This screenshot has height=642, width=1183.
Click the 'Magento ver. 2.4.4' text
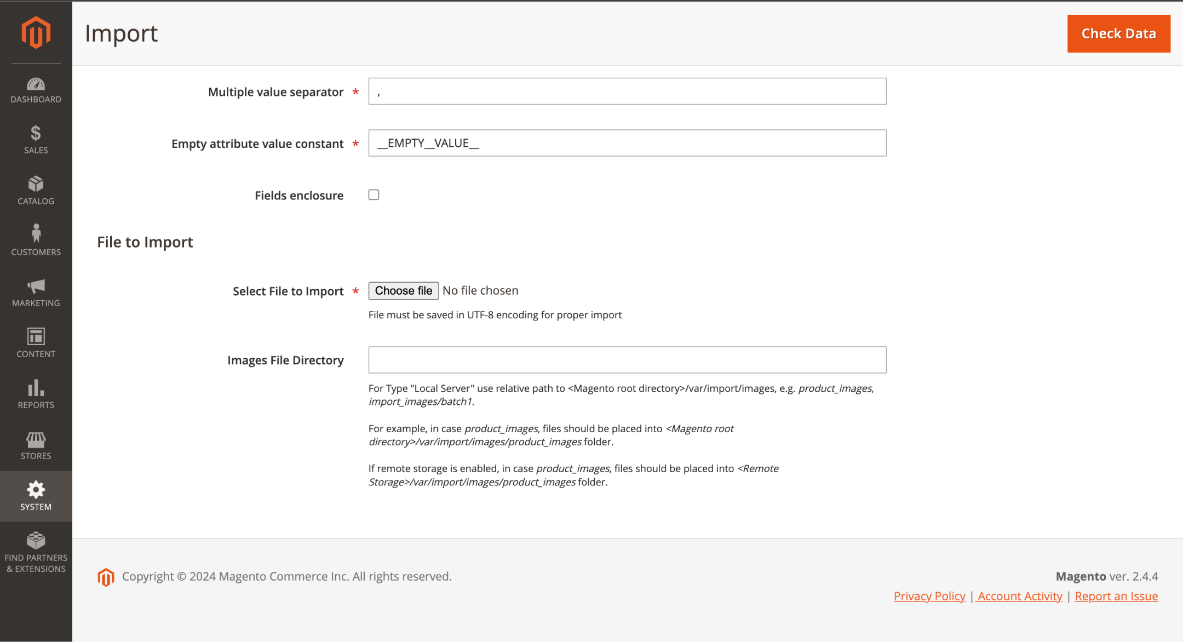coord(1107,576)
